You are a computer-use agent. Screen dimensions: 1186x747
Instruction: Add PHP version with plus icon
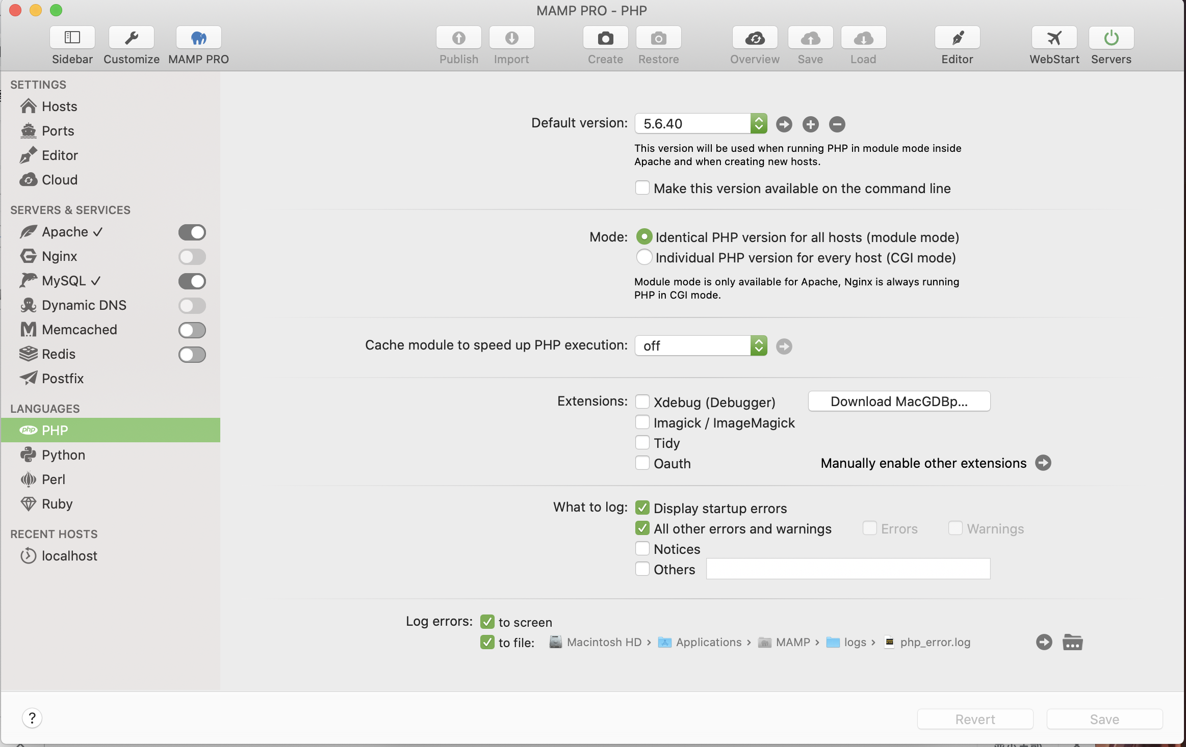click(811, 124)
